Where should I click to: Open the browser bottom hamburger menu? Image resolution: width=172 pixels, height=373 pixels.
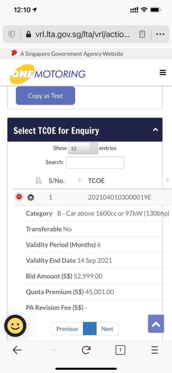155,350
